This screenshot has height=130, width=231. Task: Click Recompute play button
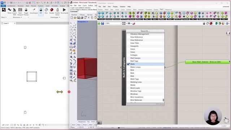click(64, 11)
